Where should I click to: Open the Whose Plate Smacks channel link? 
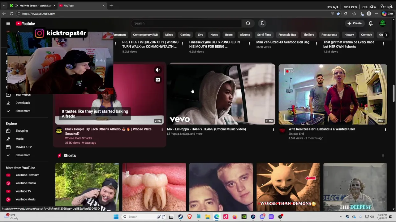pyautogui.click(x=79, y=138)
